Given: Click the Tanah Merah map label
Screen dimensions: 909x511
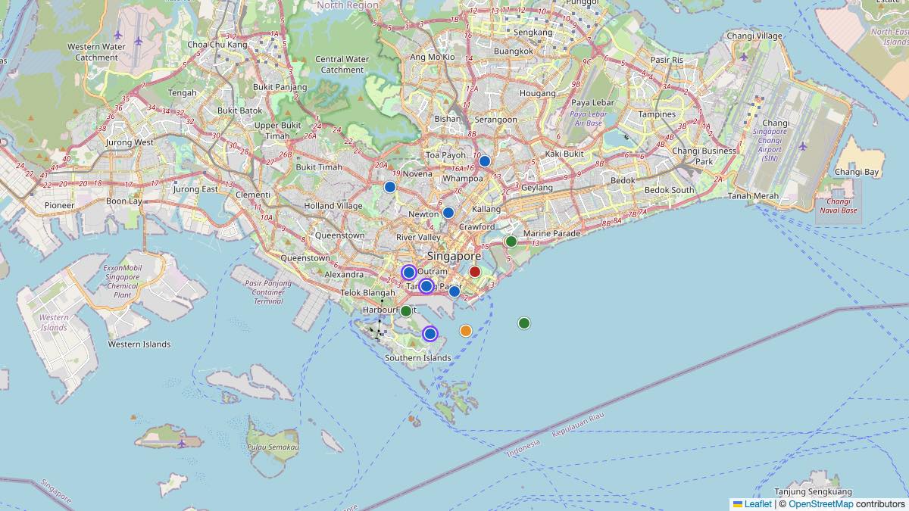Looking at the screenshot, I should point(754,196).
